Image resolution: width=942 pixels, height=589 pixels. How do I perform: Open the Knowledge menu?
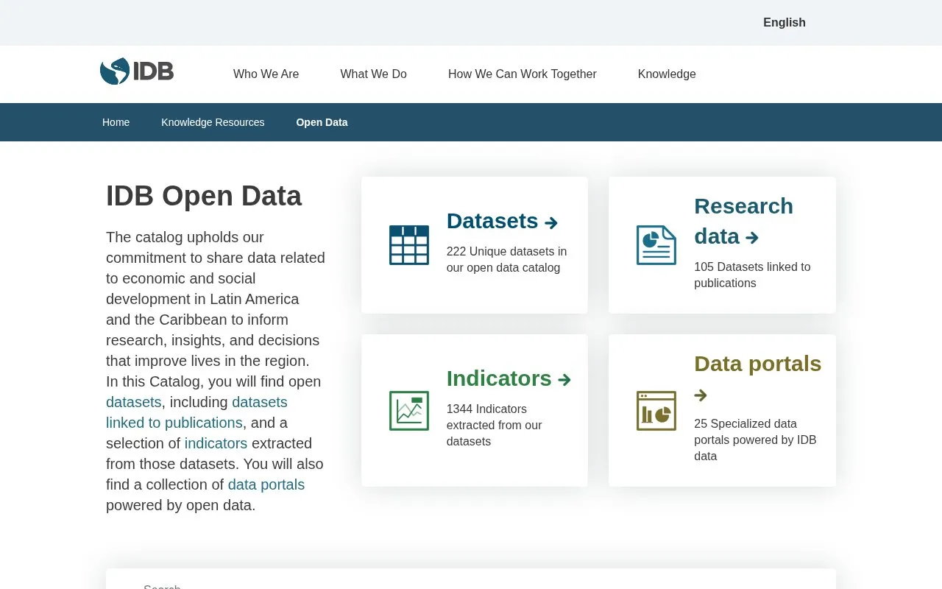click(x=667, y=74)
